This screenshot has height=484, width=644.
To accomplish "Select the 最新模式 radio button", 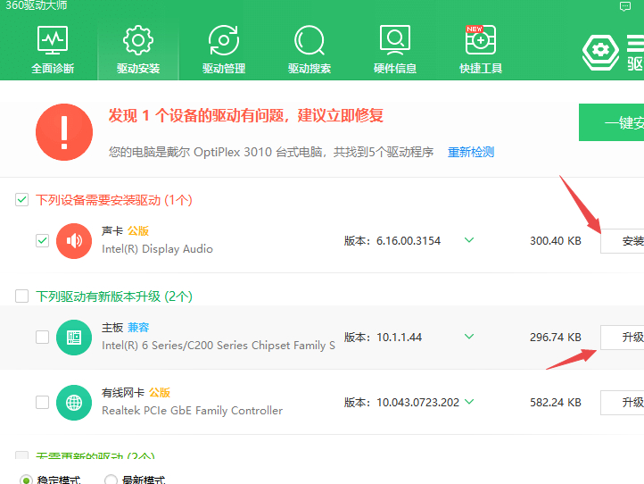I will pos(111,480).
